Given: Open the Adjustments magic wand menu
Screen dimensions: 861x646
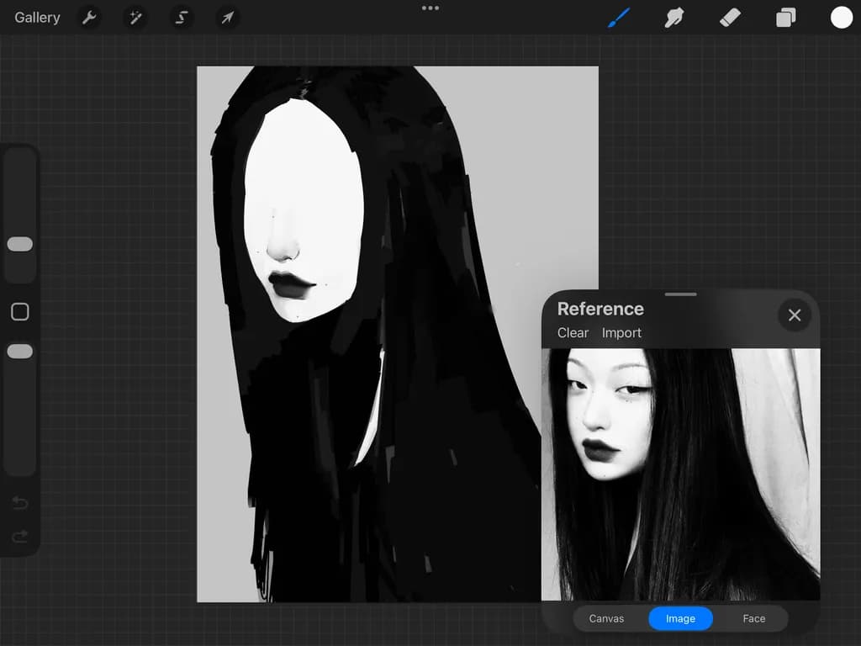Looking at the screenshot, I should click(x=135, y=18).
